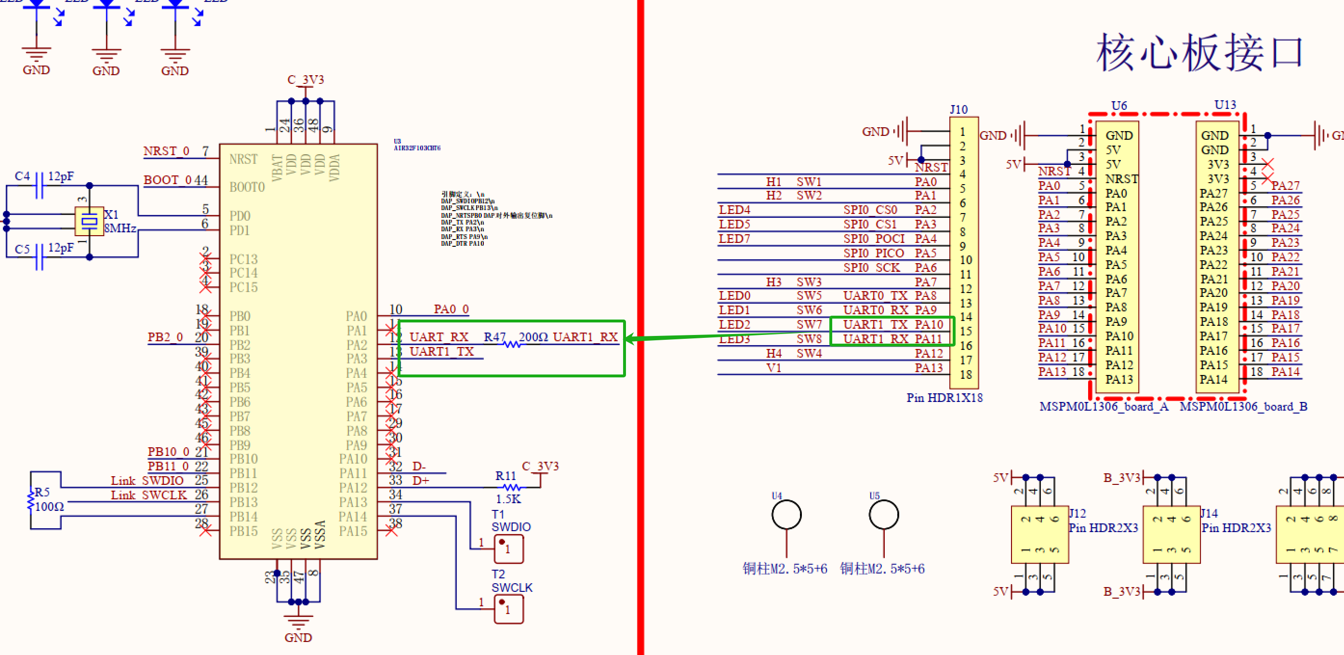This screenshot has width=1344, height=655.
Task: Select the Link_SWDIO net label
Action: pyautogui.click(x=146, y=481)
